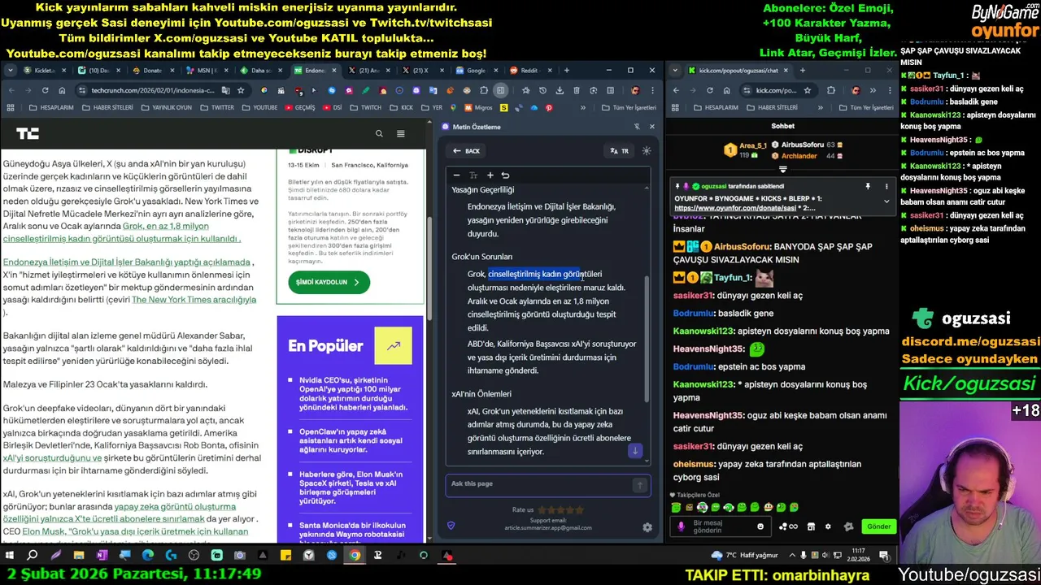
Task: Open YAYINLIK OYUN bookmarks folder
Action: click(167, 107)
